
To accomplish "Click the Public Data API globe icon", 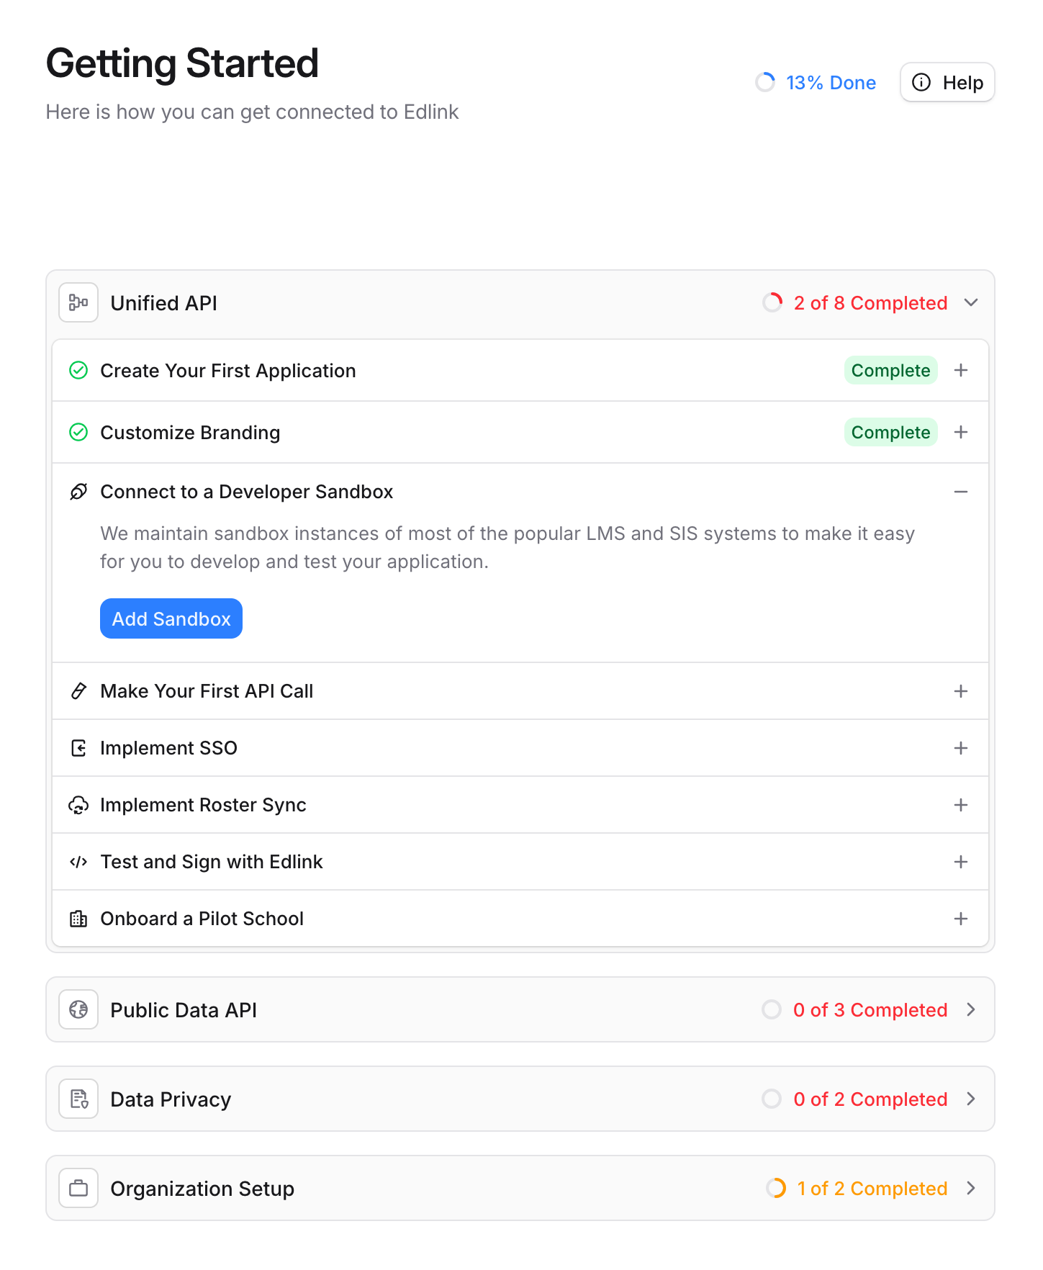I will point(78,1009).
